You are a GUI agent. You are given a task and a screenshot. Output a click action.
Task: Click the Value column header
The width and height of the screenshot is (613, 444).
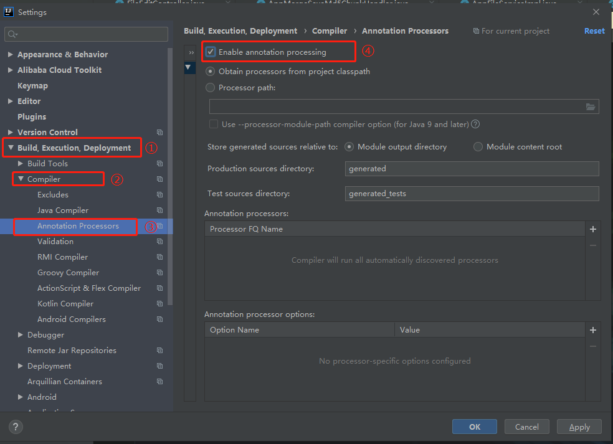pos(490,330)
